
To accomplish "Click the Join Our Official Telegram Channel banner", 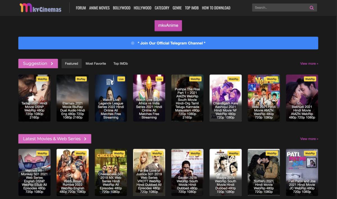I will tap(168, 43).
